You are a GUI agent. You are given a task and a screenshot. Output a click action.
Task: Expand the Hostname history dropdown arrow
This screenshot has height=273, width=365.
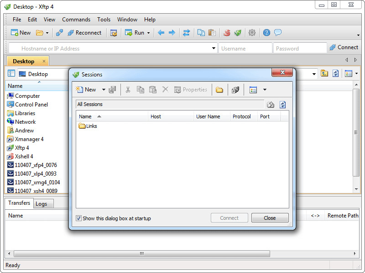point(214,48)
